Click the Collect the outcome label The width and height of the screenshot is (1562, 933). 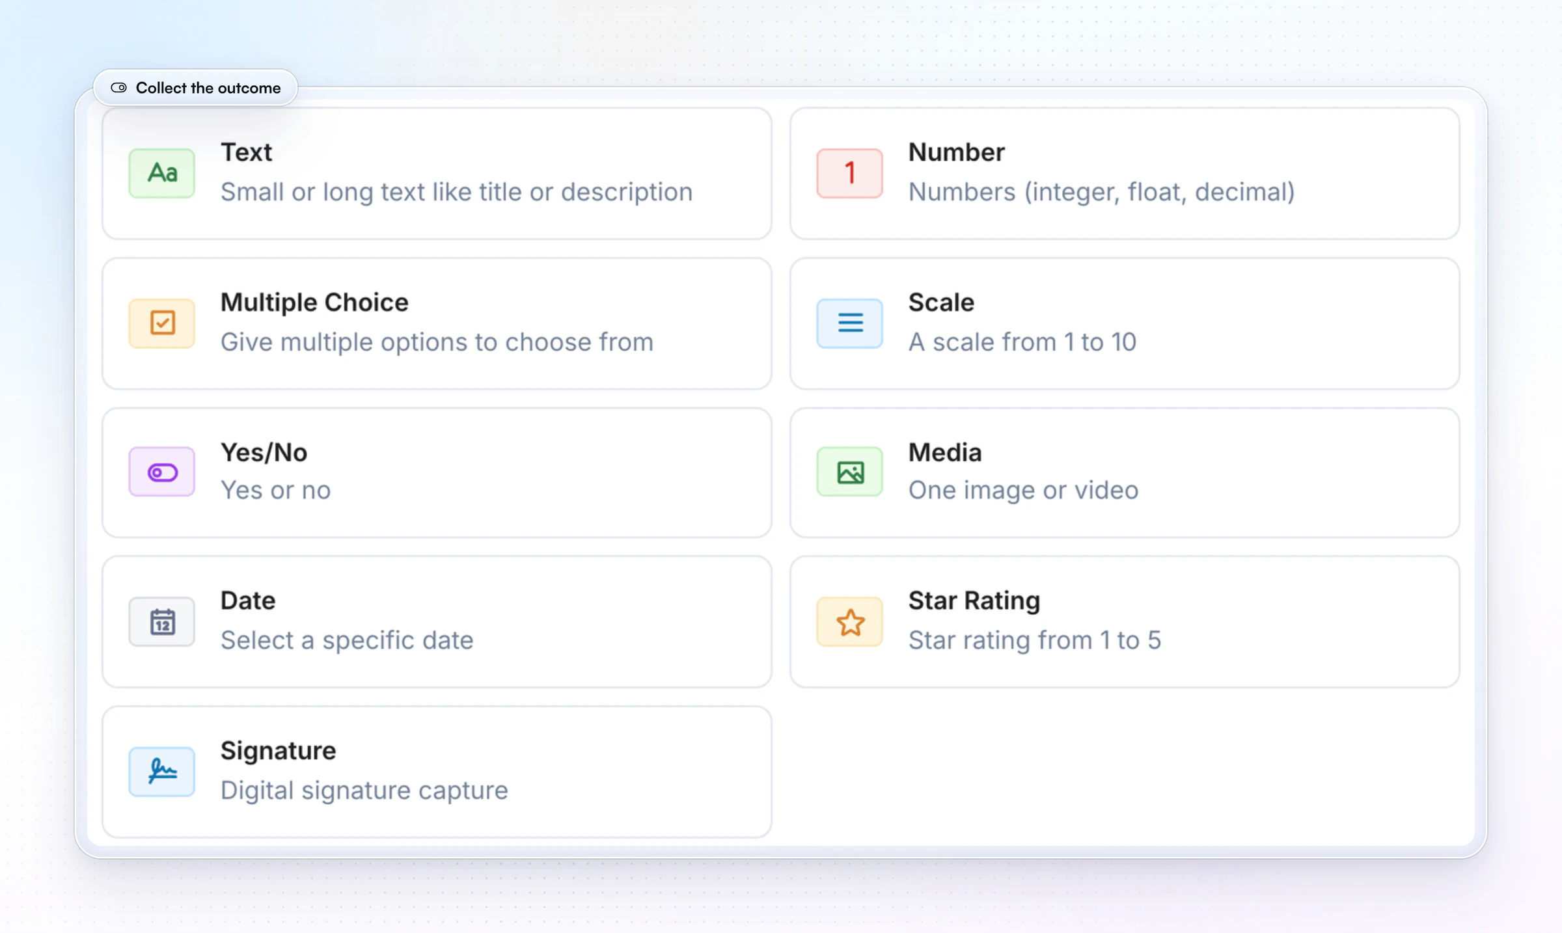[x=208, y=88]
